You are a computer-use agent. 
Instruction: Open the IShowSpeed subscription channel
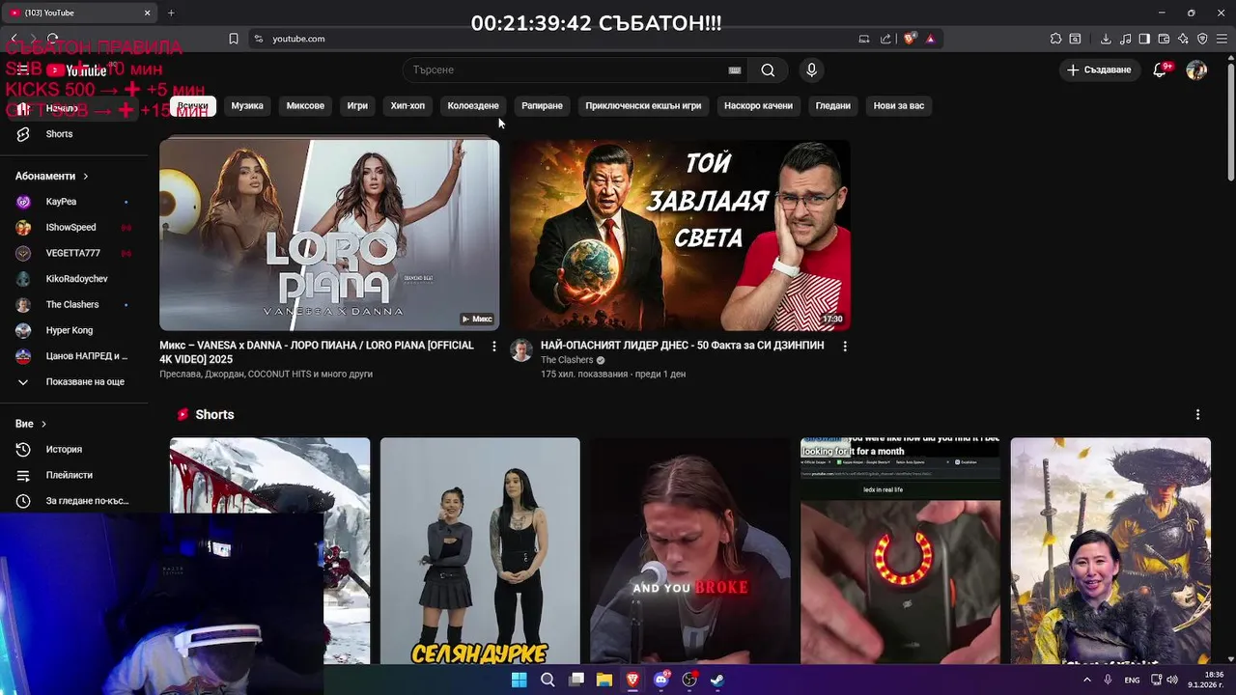click(x=75, y=228)
